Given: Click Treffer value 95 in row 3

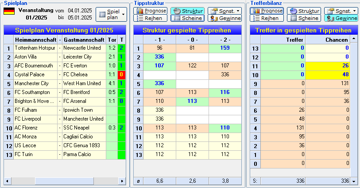Looking at the screenshot, I should (283, 137).
